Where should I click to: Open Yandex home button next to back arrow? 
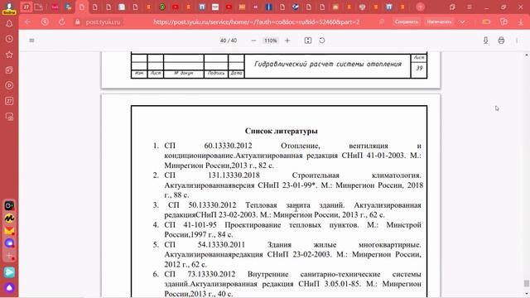tap(45, 22)
